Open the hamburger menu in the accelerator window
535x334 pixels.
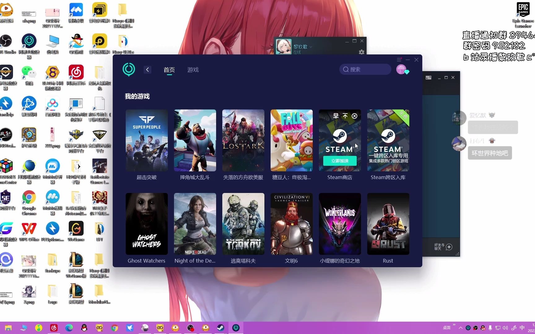click(x=399, y=59)
